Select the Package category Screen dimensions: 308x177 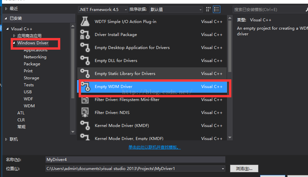click(x=32, y=64)
